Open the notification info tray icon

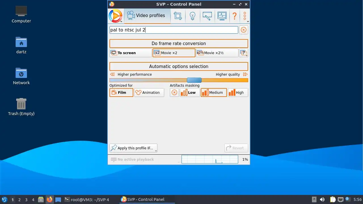(348, 199)
